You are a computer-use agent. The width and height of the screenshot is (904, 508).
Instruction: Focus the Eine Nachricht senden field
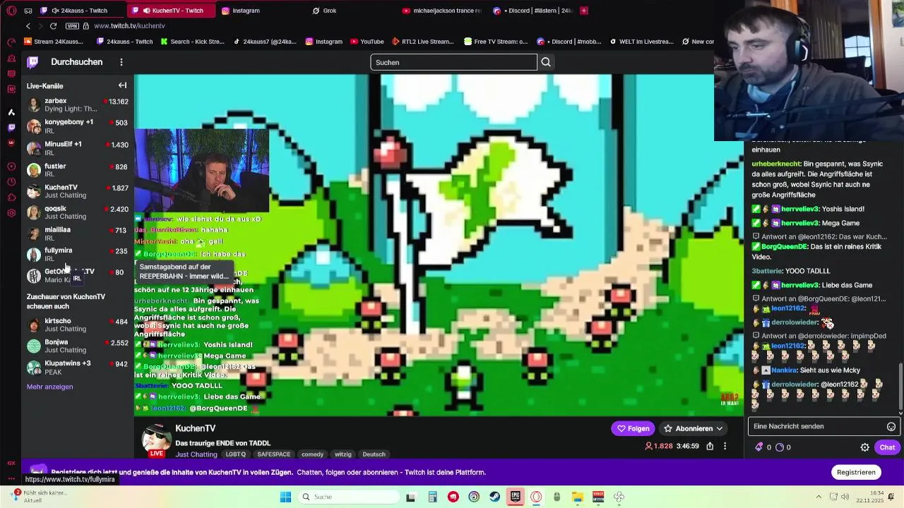coord(816,426)
